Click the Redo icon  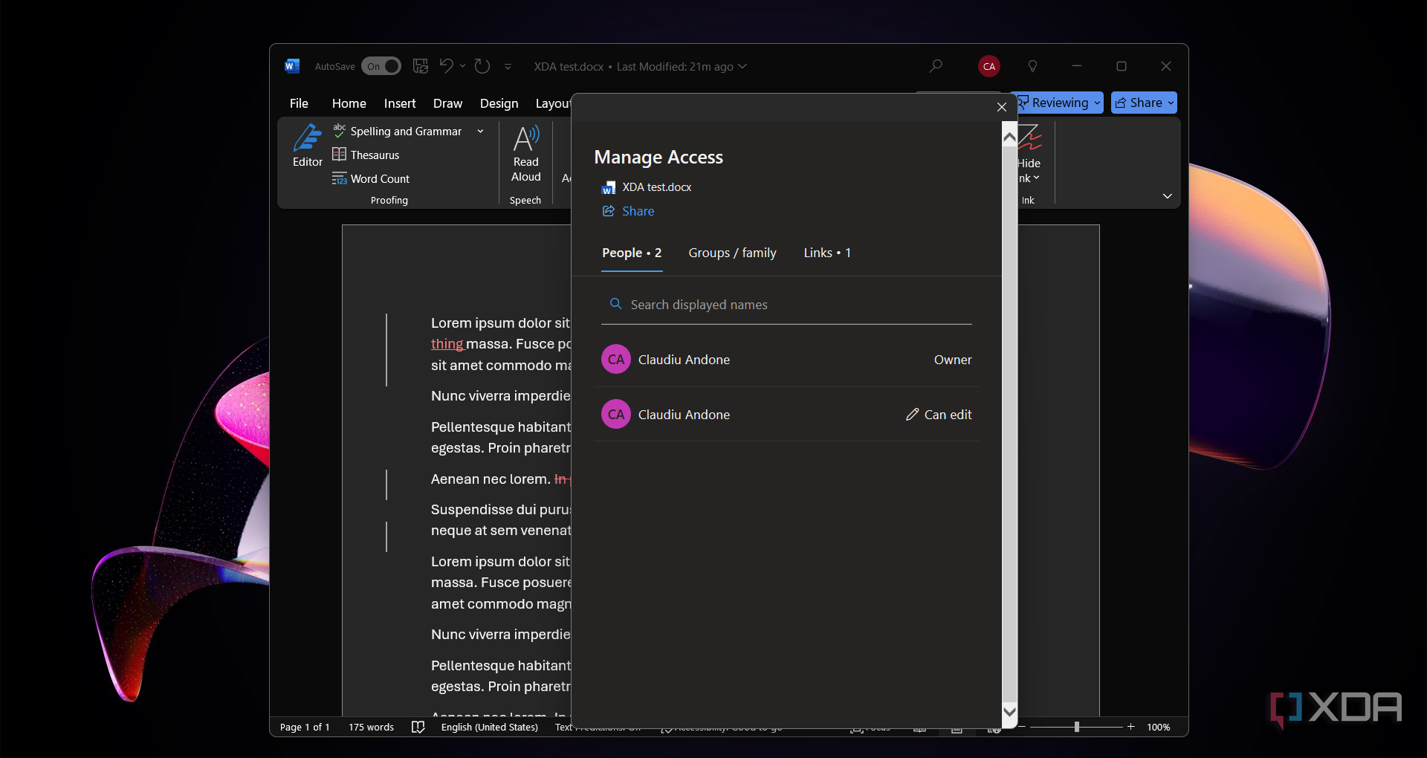click(x=482, y=66)
